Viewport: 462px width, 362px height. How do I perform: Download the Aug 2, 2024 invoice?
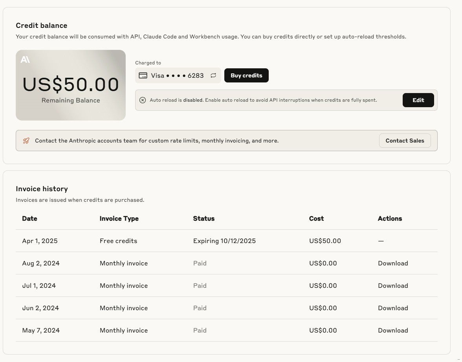pos(393,263)
